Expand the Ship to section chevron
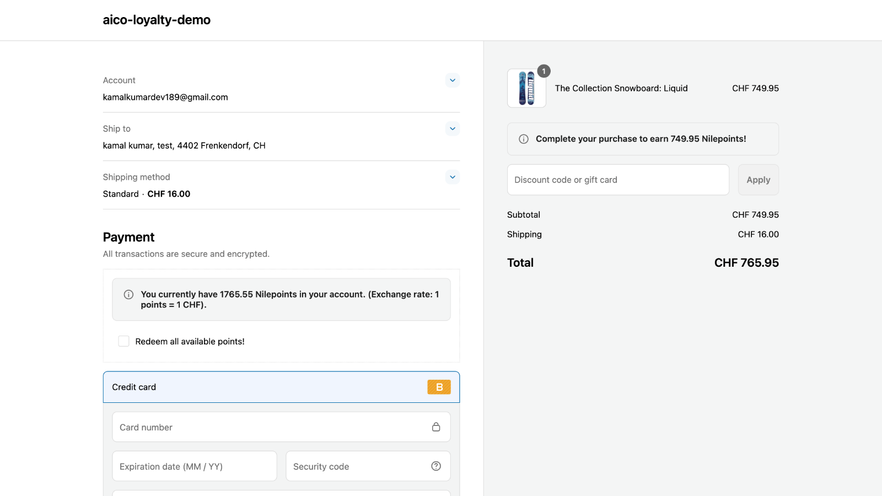 (452, 129)
